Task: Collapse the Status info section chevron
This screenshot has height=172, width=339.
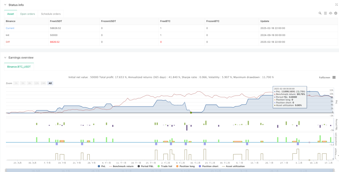Action: click(x=5, y=5)
